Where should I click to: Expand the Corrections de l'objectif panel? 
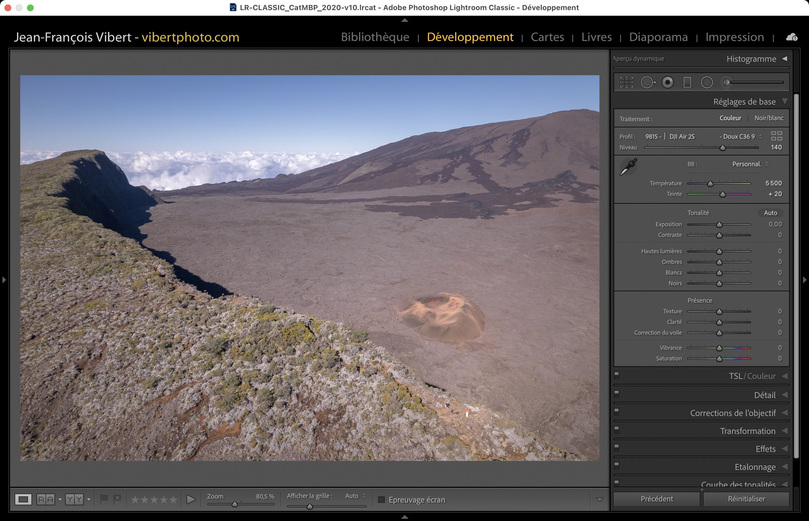point(733,413)
